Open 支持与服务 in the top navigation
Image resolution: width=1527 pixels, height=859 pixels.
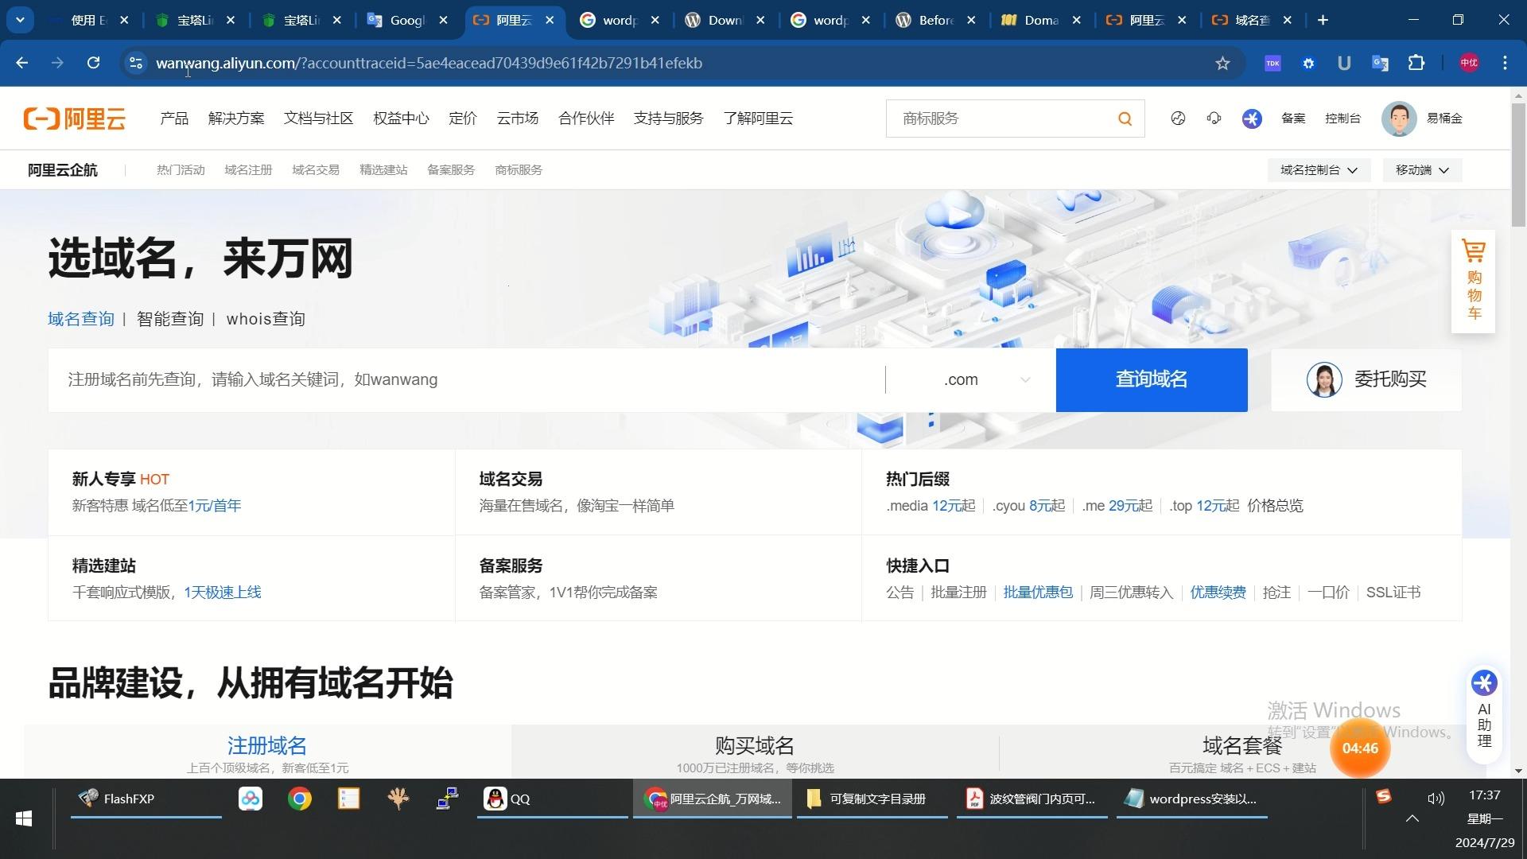click(668, 119)
